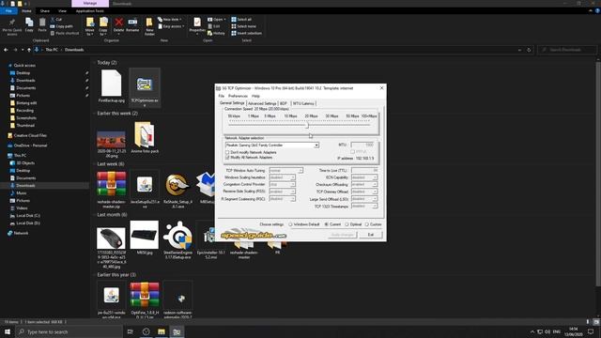Screen dimensions: 601x338
Task: Open TCP Optimizer Help menu
Action: pyautogui.click(x=255, y=96)
